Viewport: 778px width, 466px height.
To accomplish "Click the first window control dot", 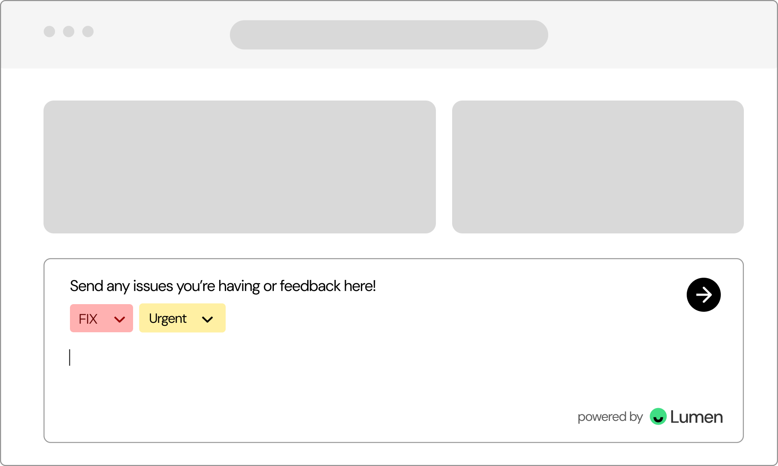I will click(x=49, y=32).
